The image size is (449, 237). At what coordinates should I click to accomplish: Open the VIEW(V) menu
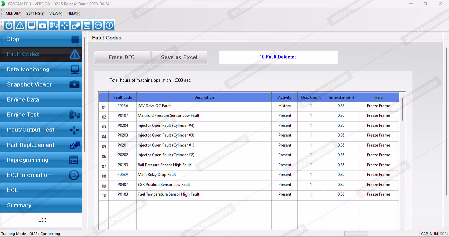56,13
